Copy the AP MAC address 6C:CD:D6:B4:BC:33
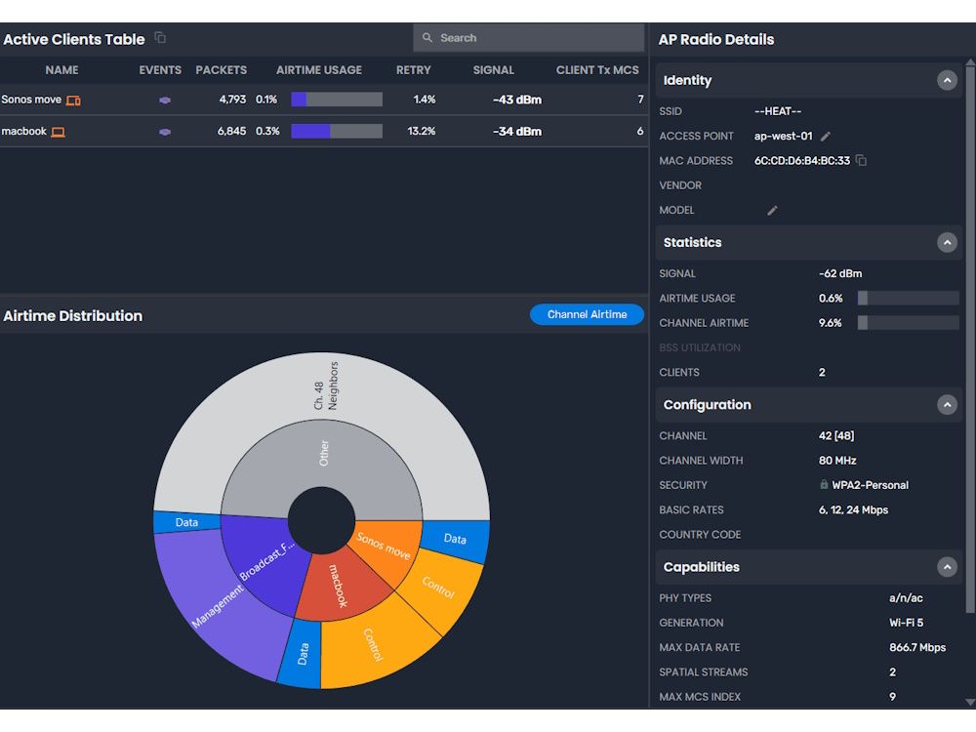The image size is (976, 732). 860,160
